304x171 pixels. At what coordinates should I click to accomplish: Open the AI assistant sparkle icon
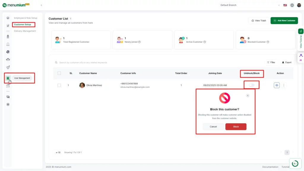(x=301, y=57)
